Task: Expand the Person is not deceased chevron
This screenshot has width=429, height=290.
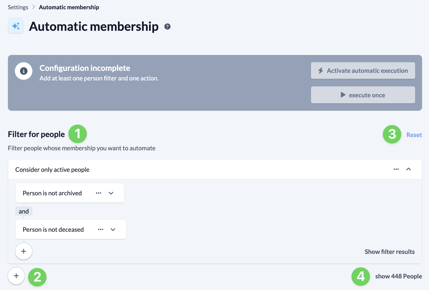Action: point(113,229)
